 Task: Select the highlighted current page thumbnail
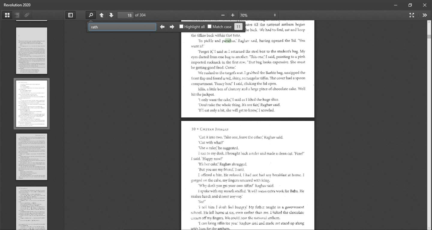point(31,104)
